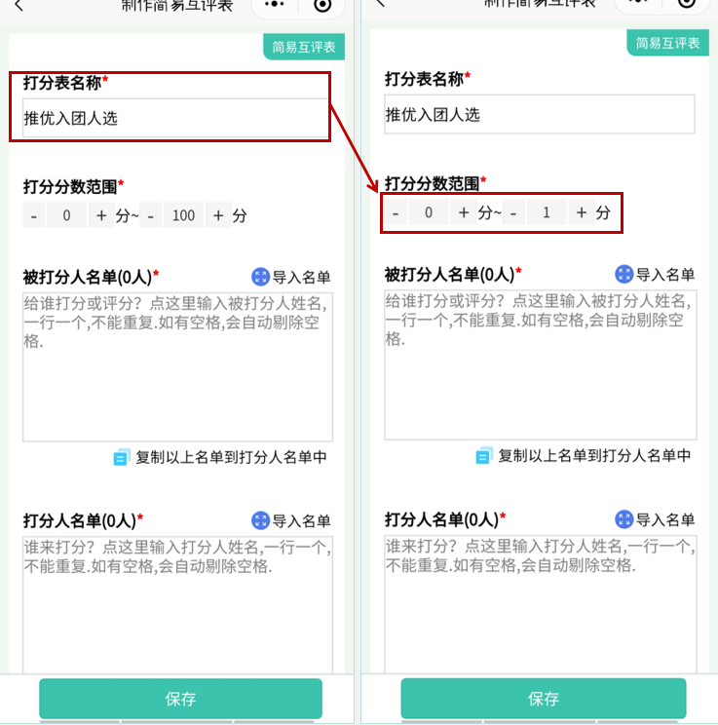Screen dimensions: 718x725
Task: Click copy-list icon in left screen
Action: coord(122,457)
